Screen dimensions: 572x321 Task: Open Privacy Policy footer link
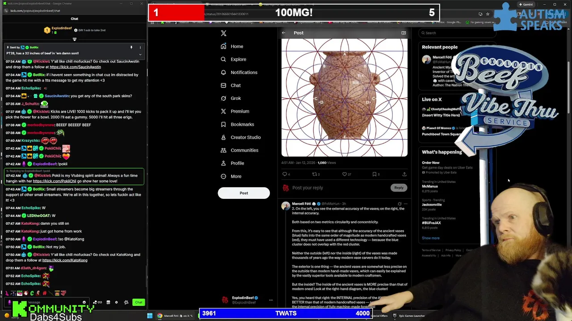tap(453, 250)
